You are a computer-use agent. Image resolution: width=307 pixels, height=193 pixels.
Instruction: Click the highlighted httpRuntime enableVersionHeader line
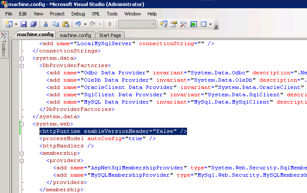tap(113, 131)
